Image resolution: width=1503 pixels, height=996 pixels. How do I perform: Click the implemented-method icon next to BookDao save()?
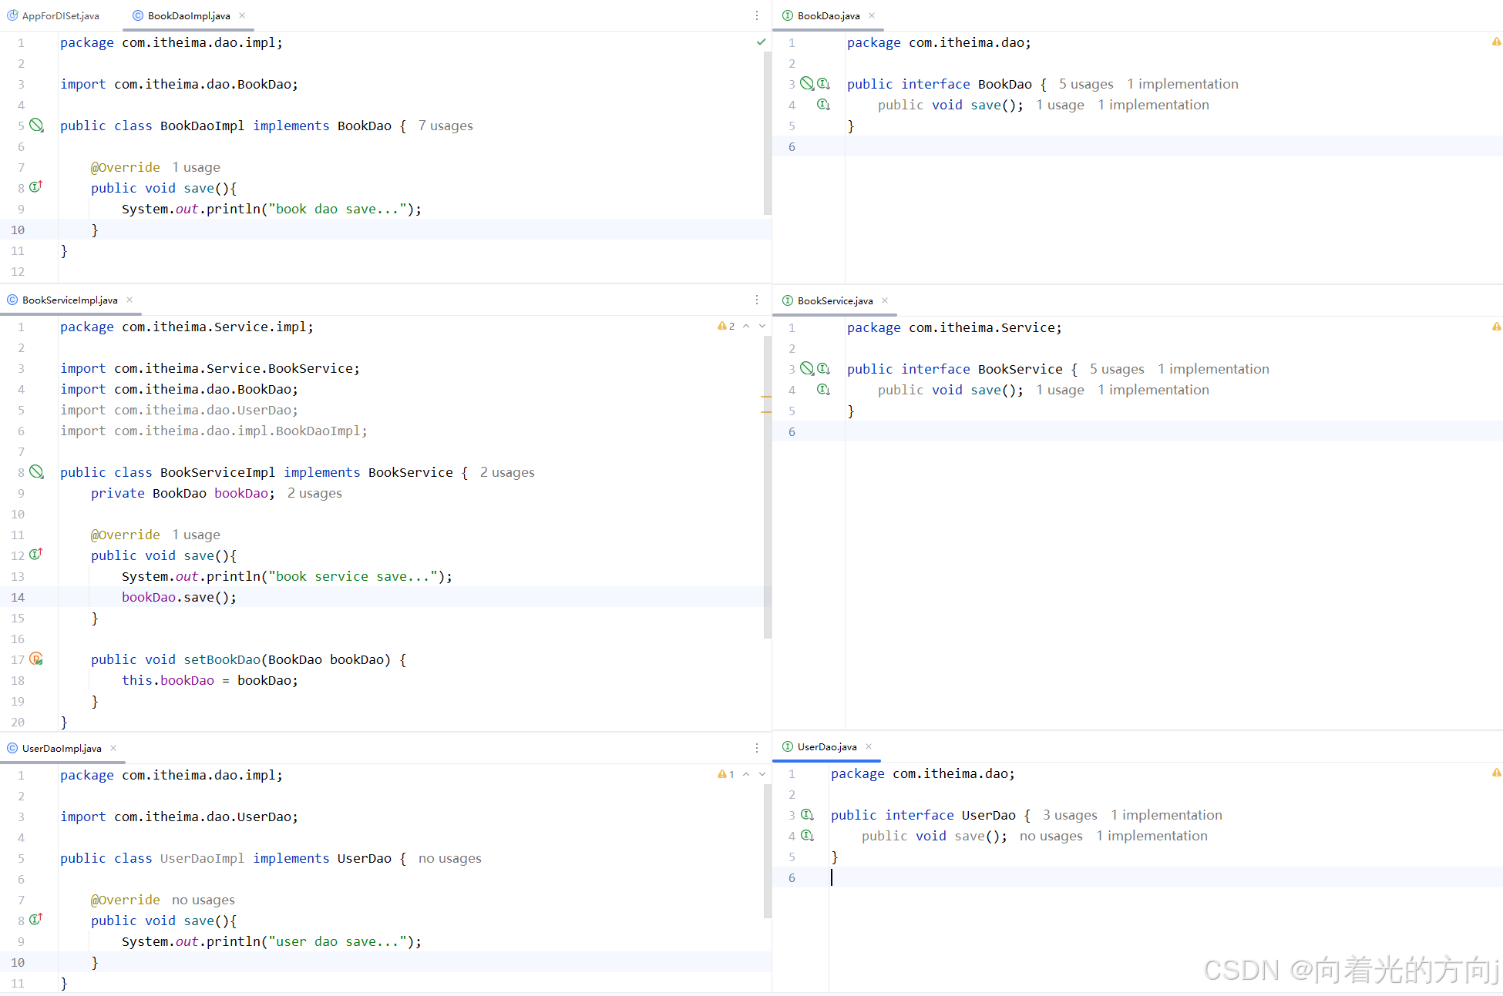823,105
